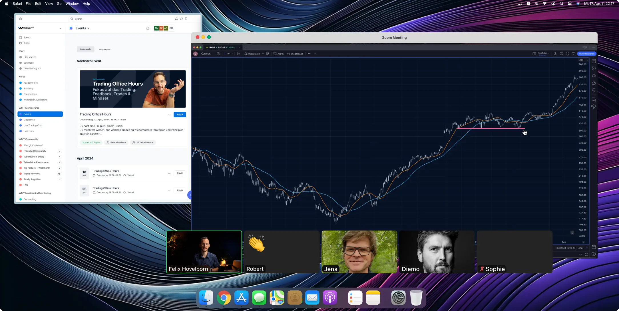Open the chart settings gear icon

point(561,54)
